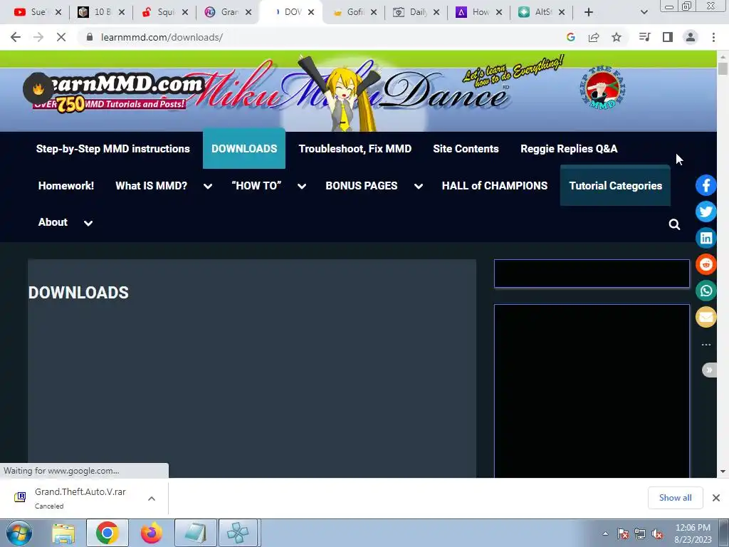Open the notepad app in the taskbar
Screen dimensions: 729x547
(195, 533)
